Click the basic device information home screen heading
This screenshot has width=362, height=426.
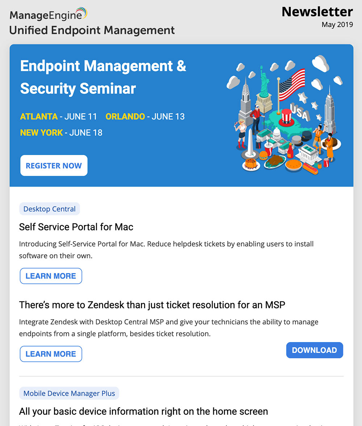point(143,412)
